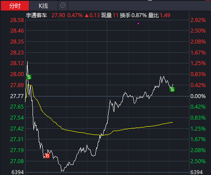Click the magenta dot marker on chart
Screen dimensions: 211x175
click(138, 23)
